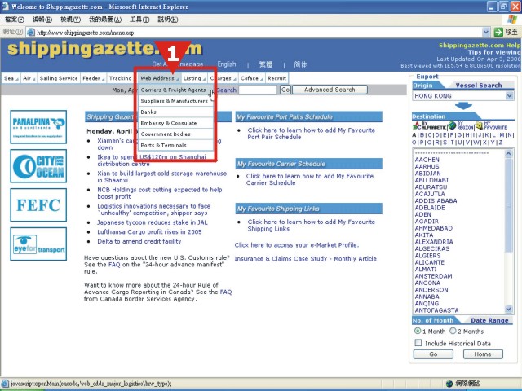Open the IE Tools menu 工具(T)
522x391 pixels.
[139, 20]
